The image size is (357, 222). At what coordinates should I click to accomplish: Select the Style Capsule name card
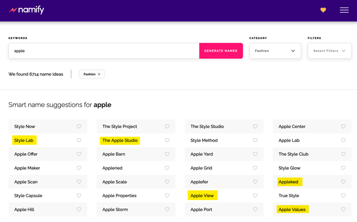pyautogui.click(x=28, y=196)
